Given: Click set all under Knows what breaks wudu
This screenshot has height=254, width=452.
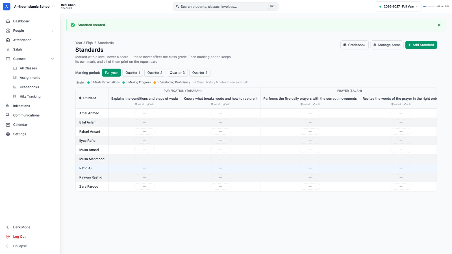Looking at the screenshot, I should pyautogui.click(x=216, y=104).
